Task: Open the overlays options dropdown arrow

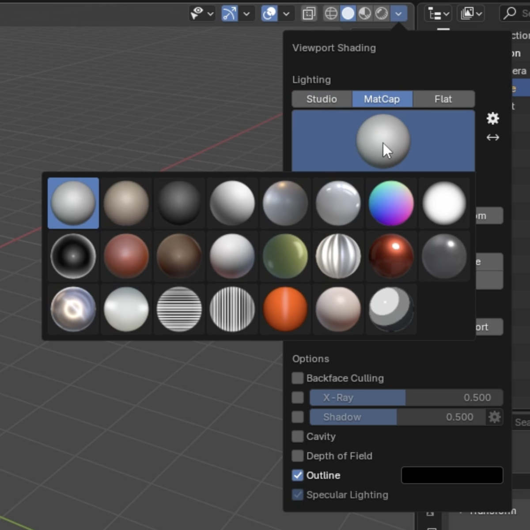Action: coord(286,14)
